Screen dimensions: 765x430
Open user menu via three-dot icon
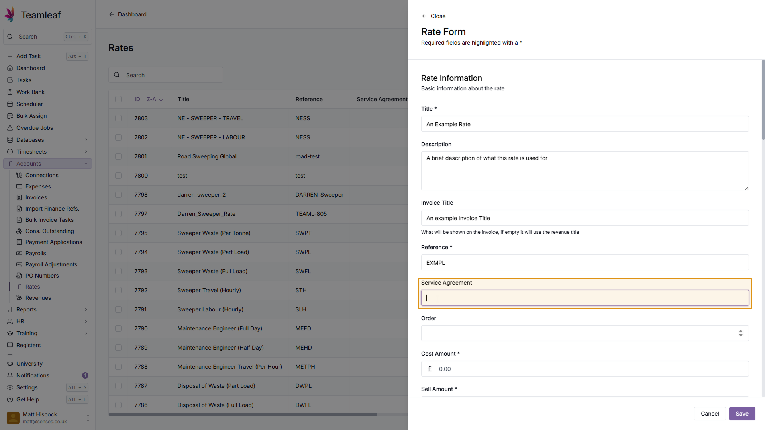[88, 418]
